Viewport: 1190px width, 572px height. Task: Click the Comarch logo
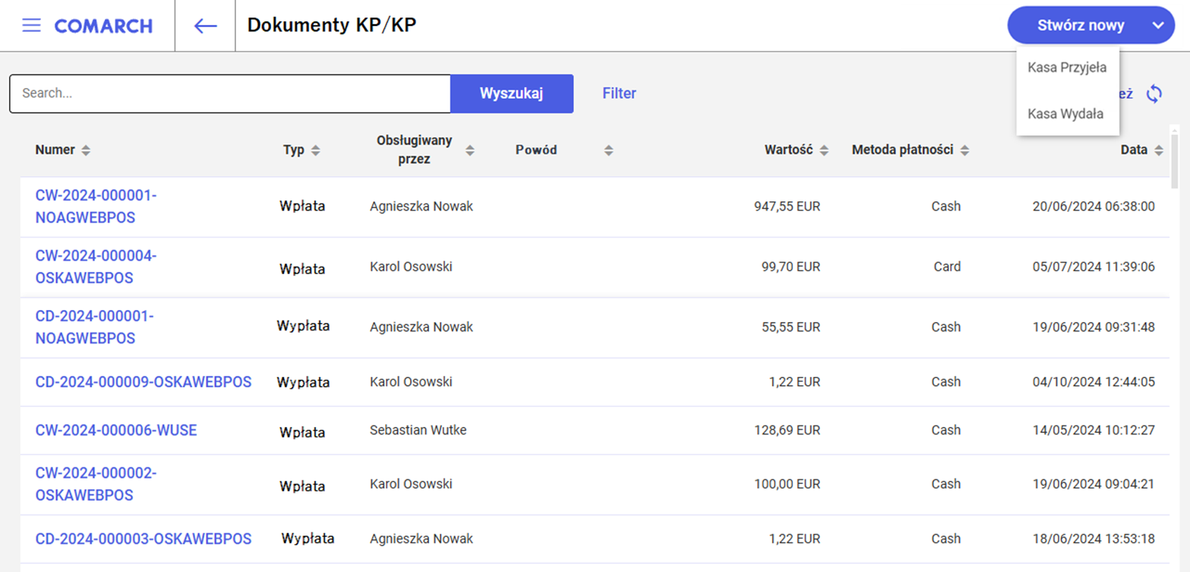click(103, 26)
